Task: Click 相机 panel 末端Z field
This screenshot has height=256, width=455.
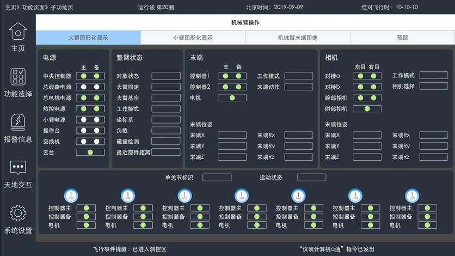Action: coord(367,157)
